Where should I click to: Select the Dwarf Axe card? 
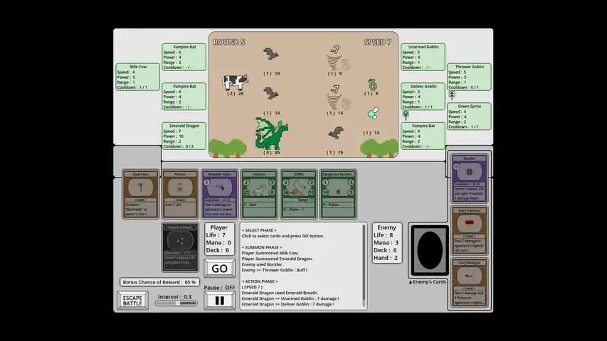click(x=140, y=194)
